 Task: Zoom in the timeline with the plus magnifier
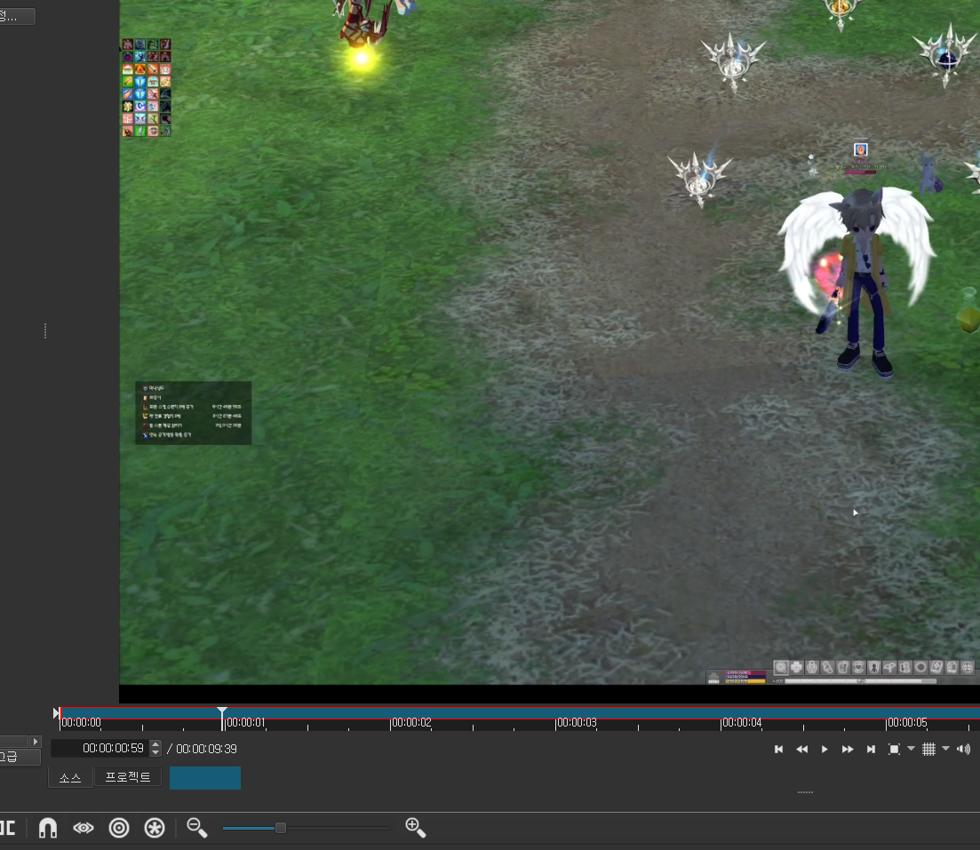coord(415,828)
